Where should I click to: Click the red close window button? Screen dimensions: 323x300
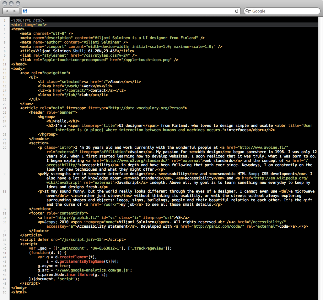(x=5, y=3)
